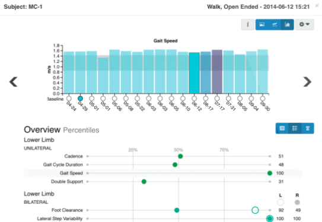This screenshot has width=322, height=222.
Task: Select the line trend chart icon
Action: 275,25
